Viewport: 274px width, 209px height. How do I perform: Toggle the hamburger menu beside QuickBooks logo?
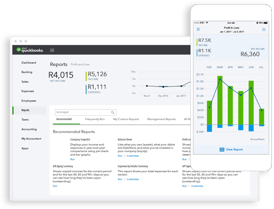[52, 50]
